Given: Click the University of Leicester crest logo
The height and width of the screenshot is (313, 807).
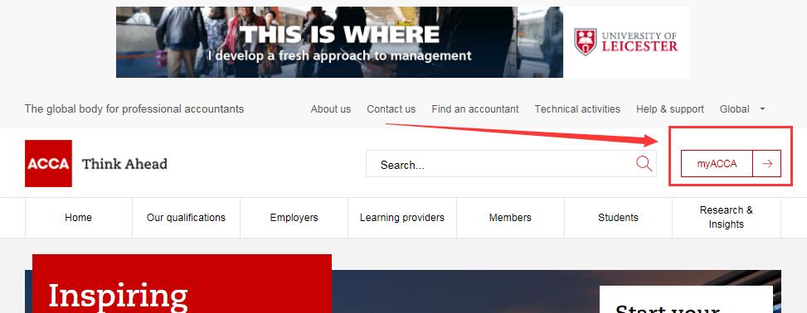Looking at the screenshot, I should 586,41.
